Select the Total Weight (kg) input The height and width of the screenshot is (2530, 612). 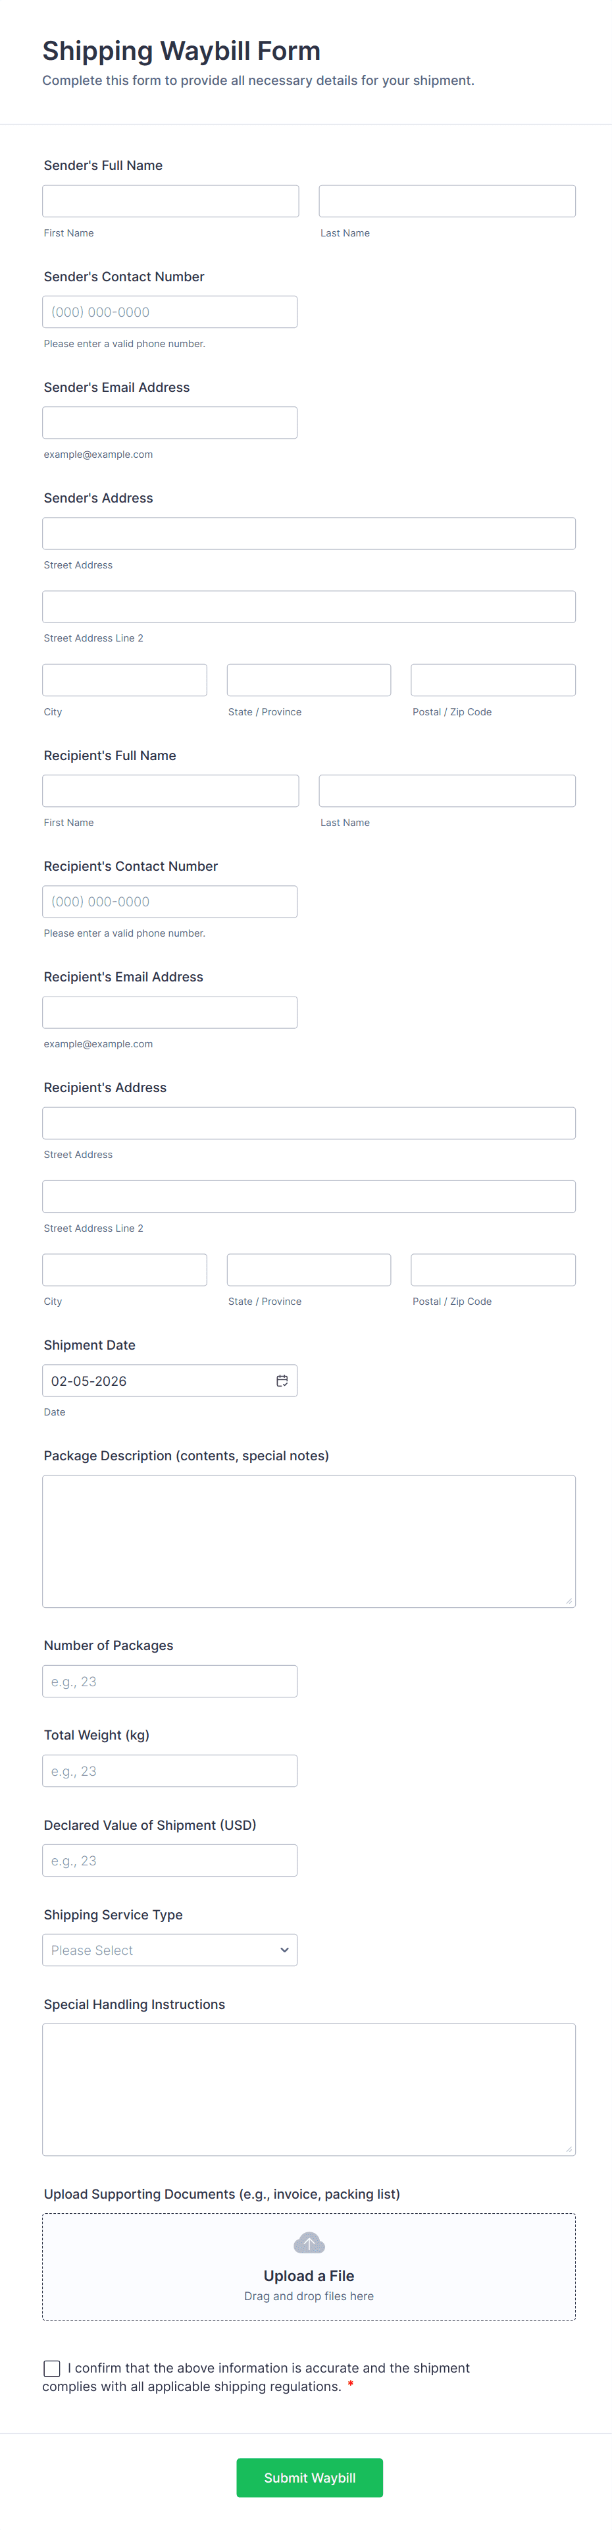point(170,1771)
